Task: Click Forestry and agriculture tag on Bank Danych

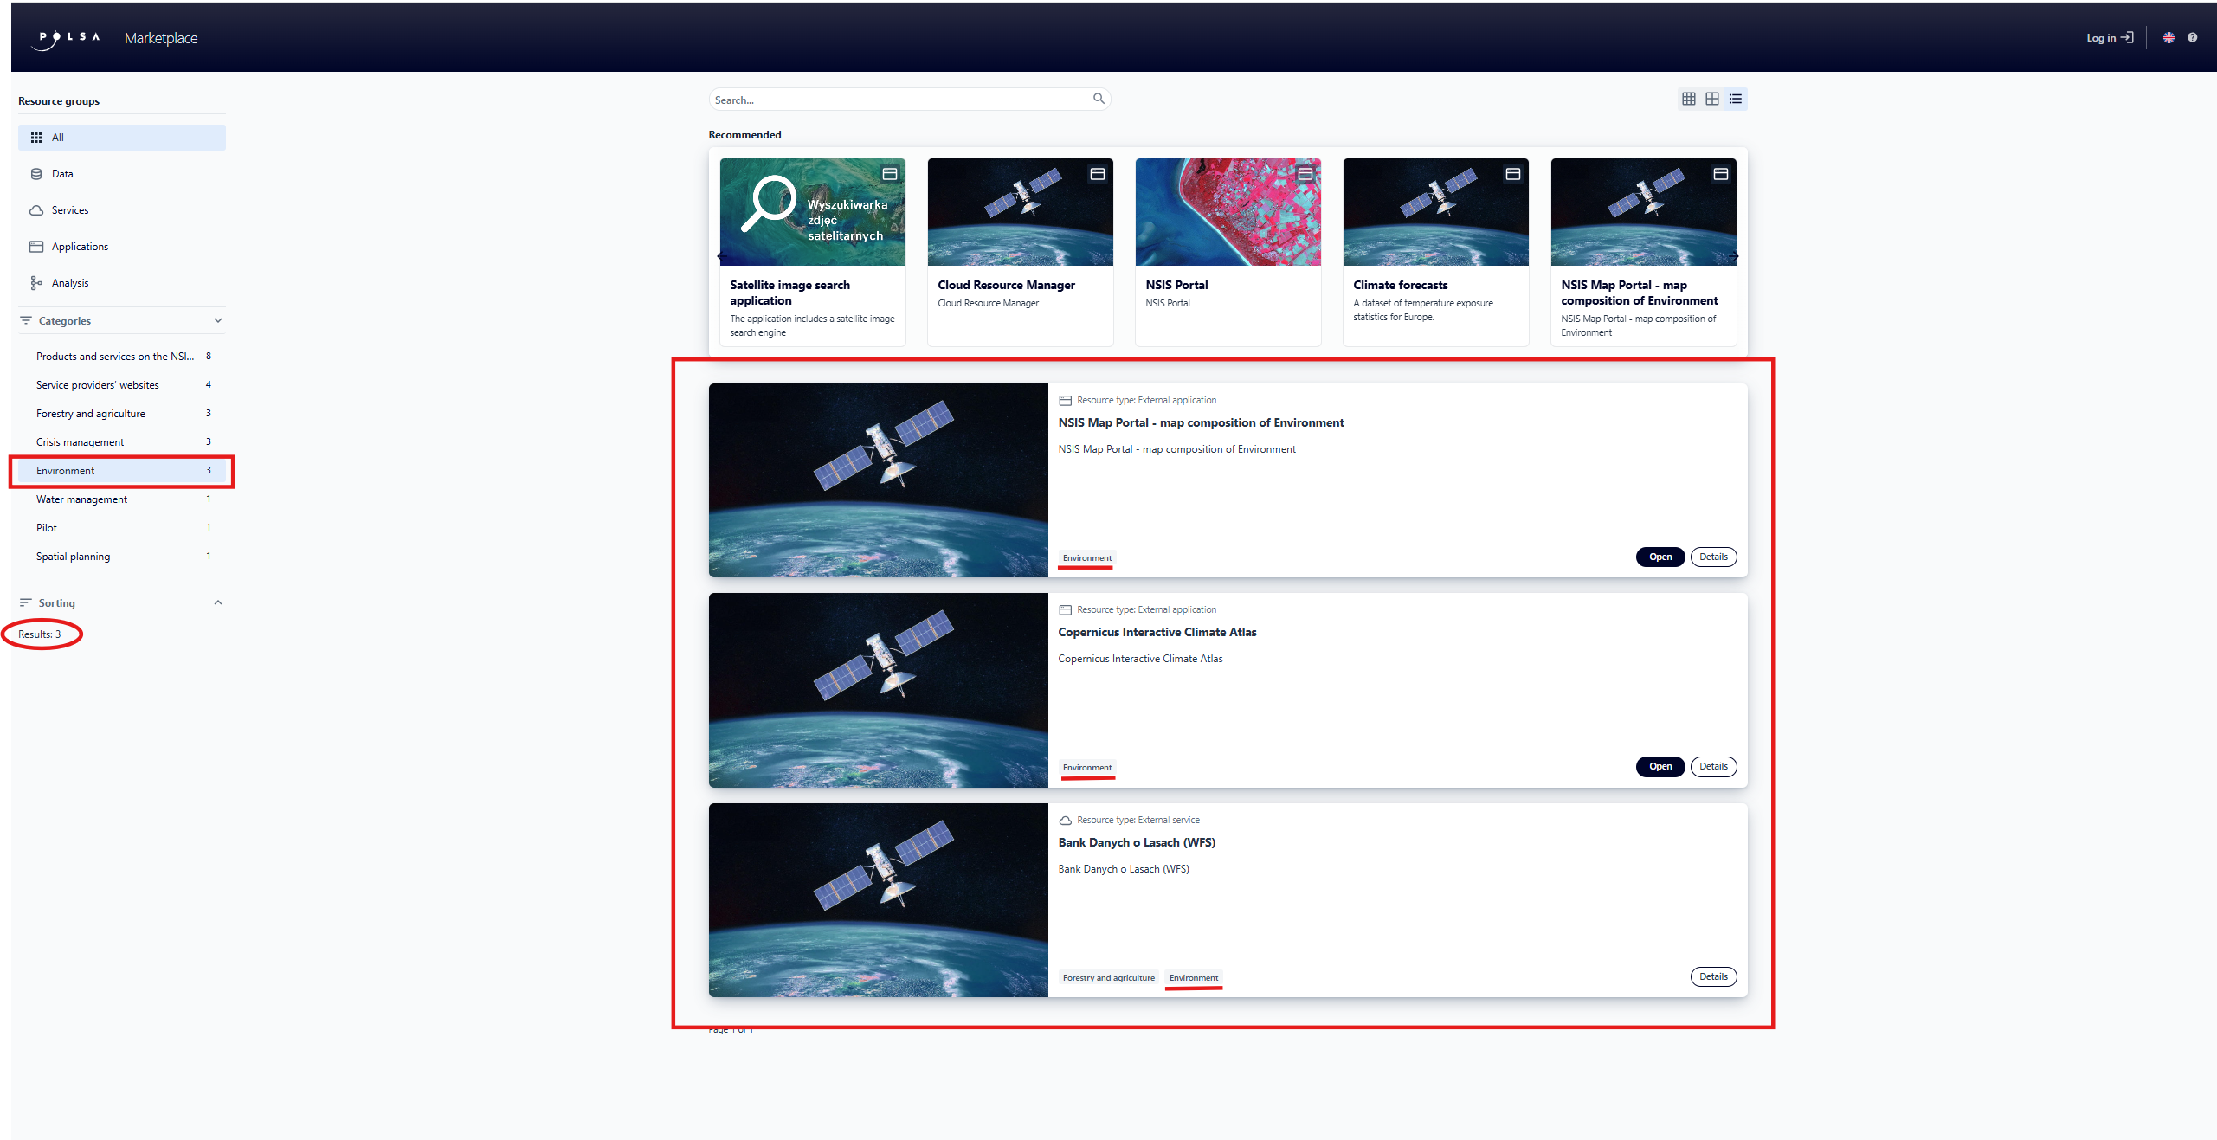Action: click(x=1109, y=978)
